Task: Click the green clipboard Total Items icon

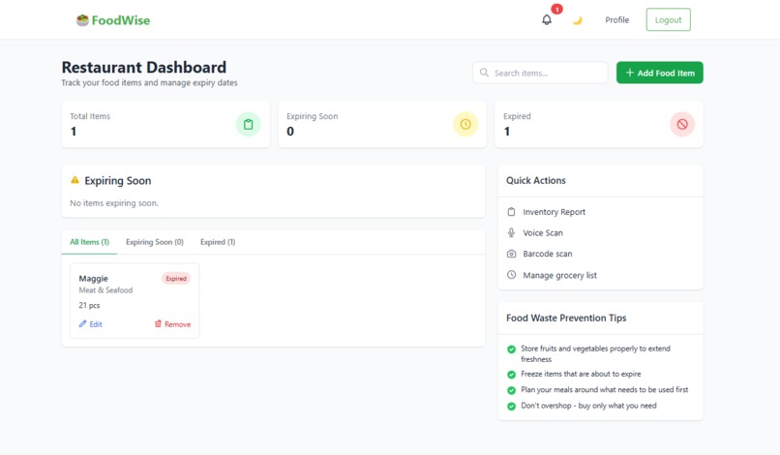Action: click(249, 124)
